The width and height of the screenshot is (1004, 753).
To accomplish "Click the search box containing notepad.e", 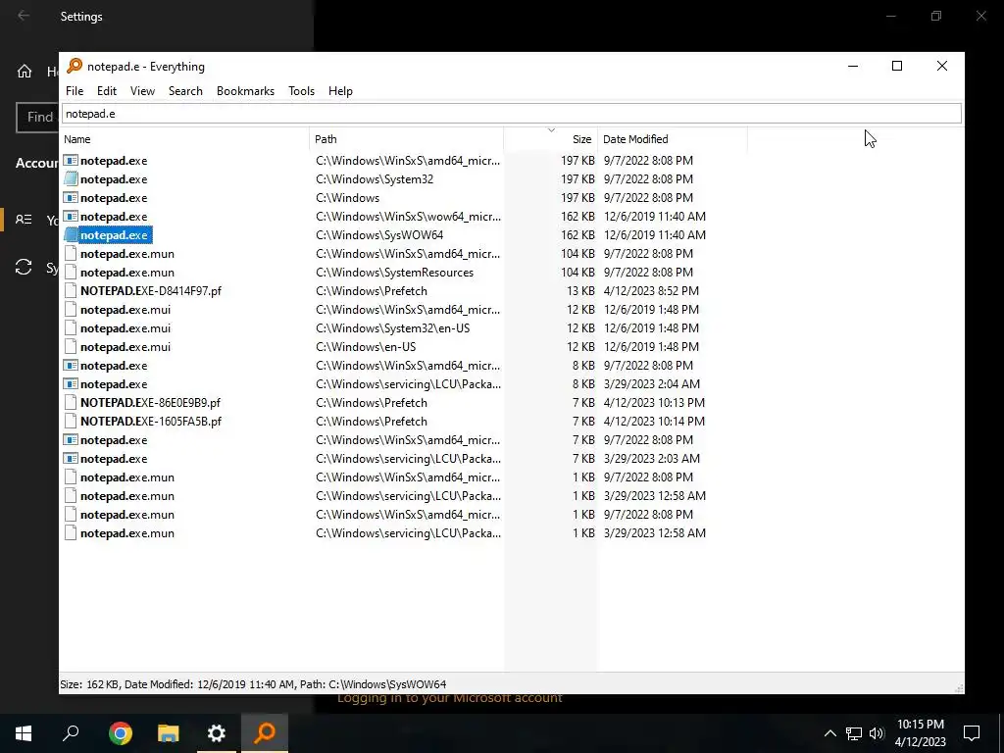I will click(x=511, y=114).
